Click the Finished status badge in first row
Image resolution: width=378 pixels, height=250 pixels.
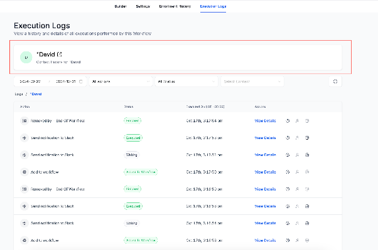coord(132,120)
